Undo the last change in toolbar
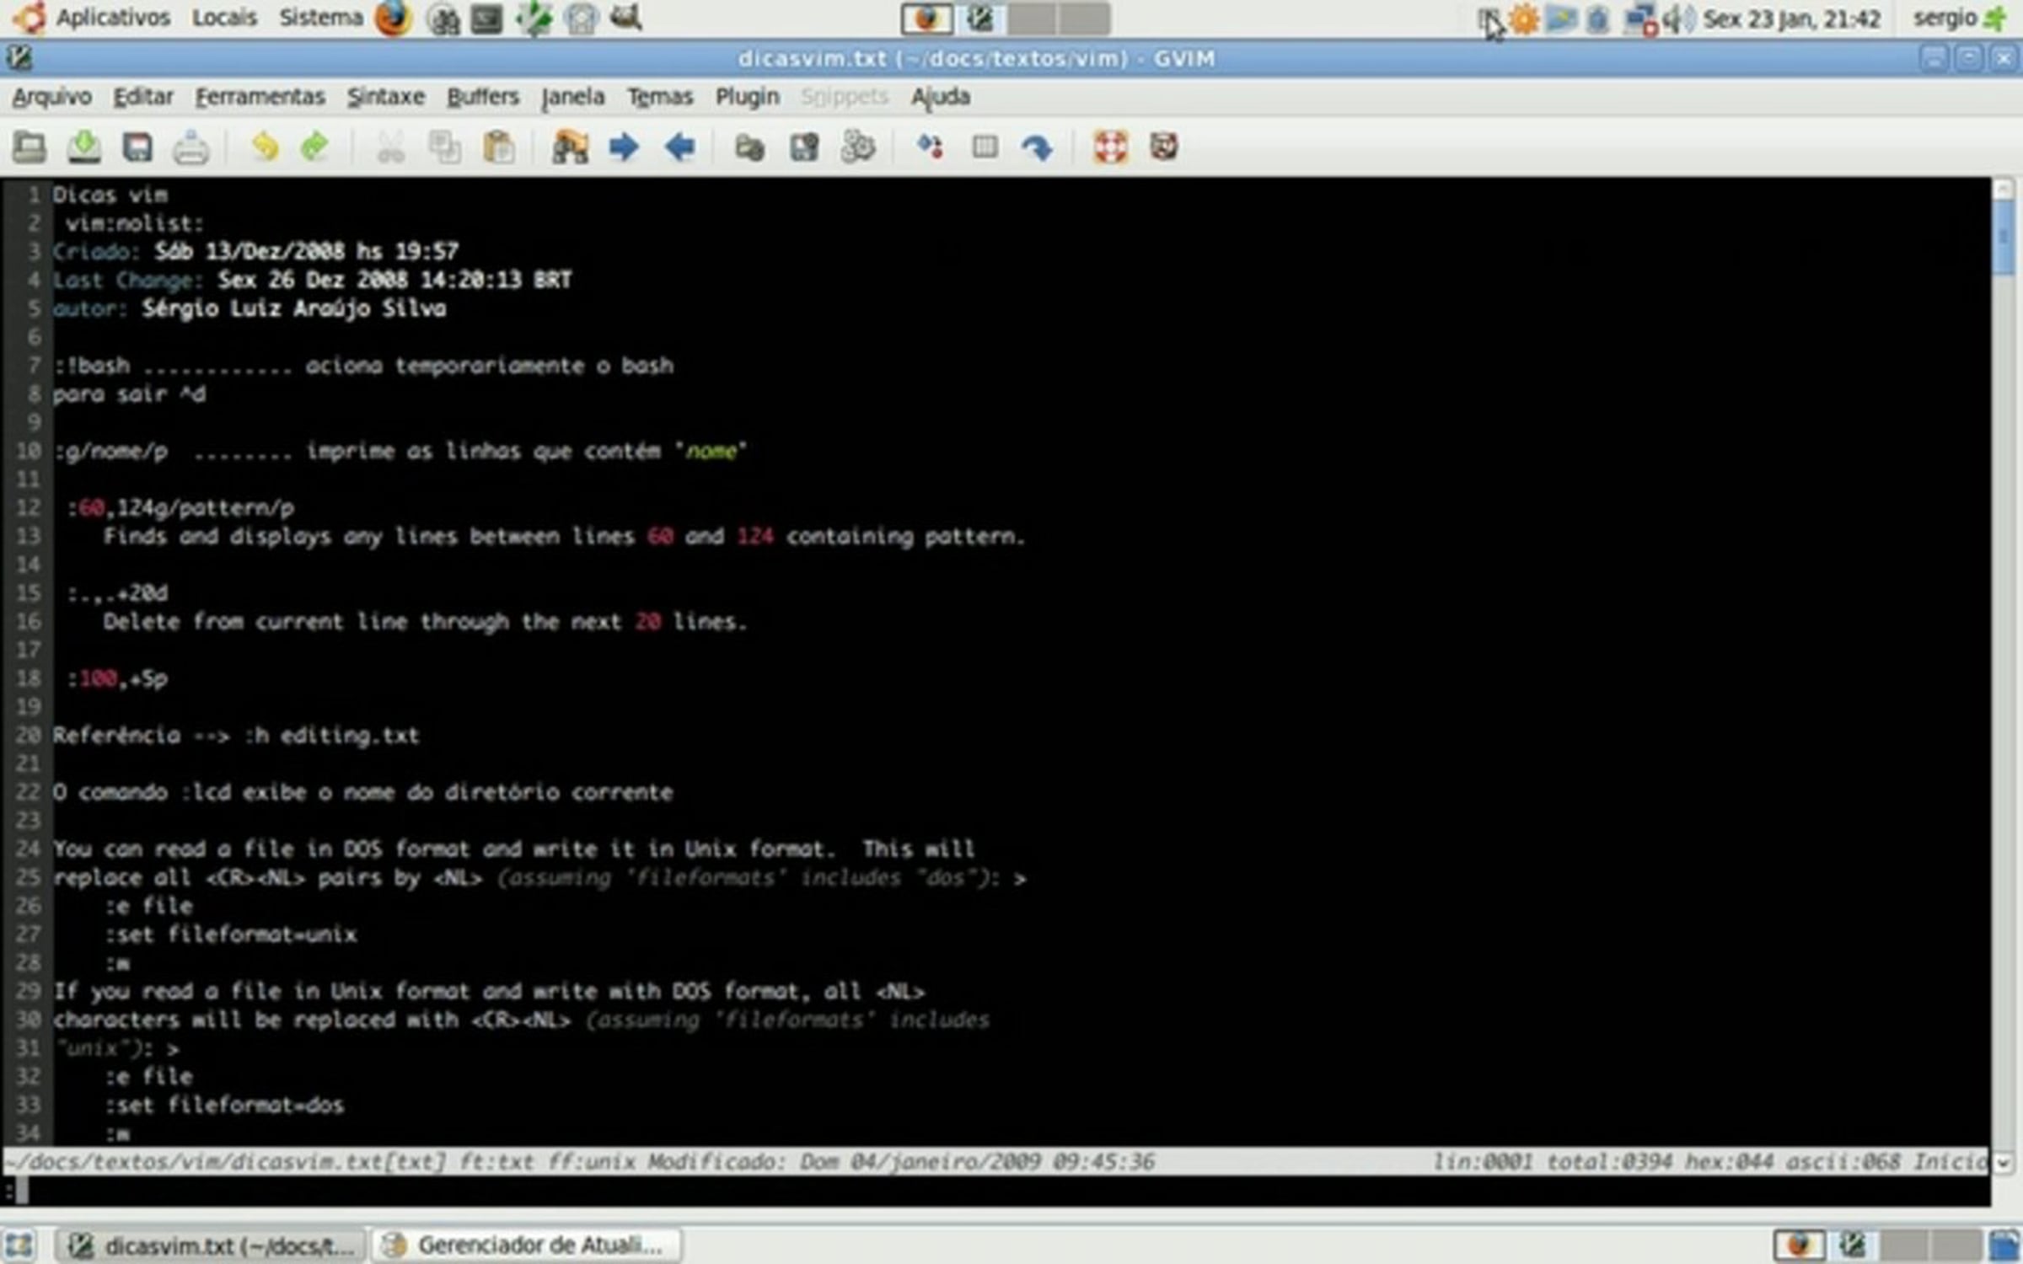The width and height of the screenshot is (2023, 1264). (265, 147)
